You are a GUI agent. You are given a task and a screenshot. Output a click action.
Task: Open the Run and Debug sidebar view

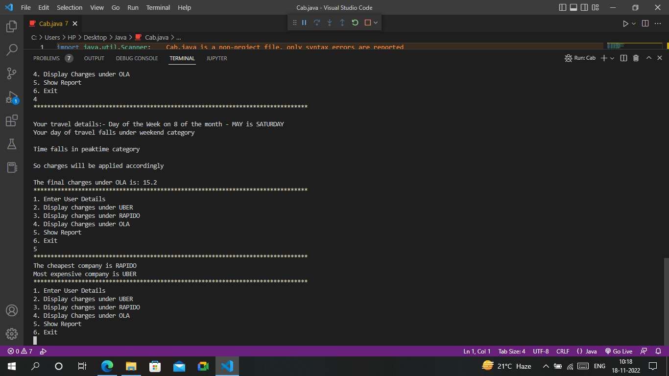12,97
